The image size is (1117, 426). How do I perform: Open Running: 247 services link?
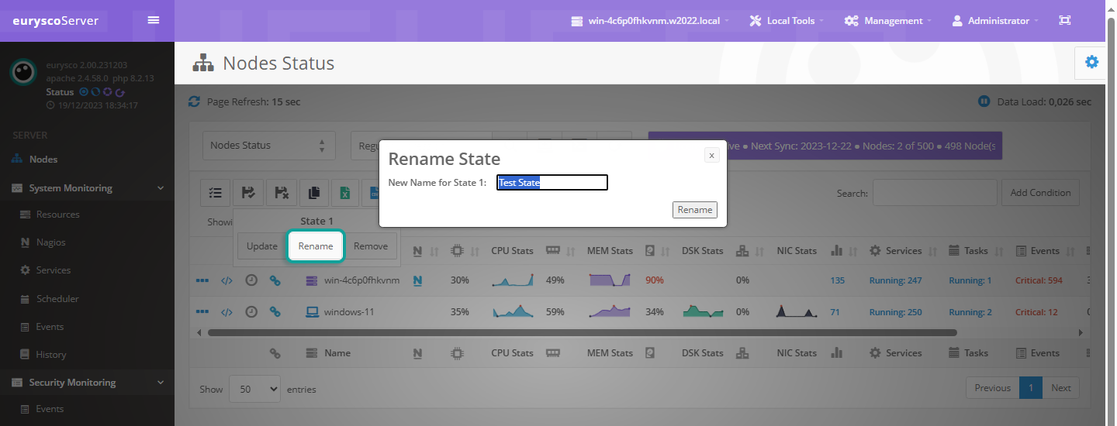tap(895, 280)
